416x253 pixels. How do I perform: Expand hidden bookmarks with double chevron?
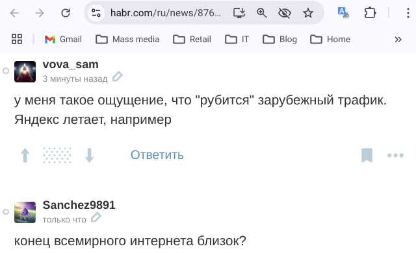[x=398, y=40]
